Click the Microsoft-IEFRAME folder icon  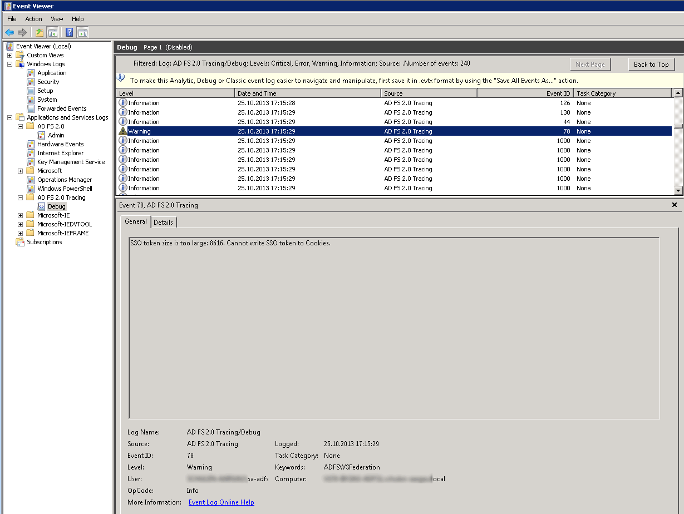(x=31, y=233)
